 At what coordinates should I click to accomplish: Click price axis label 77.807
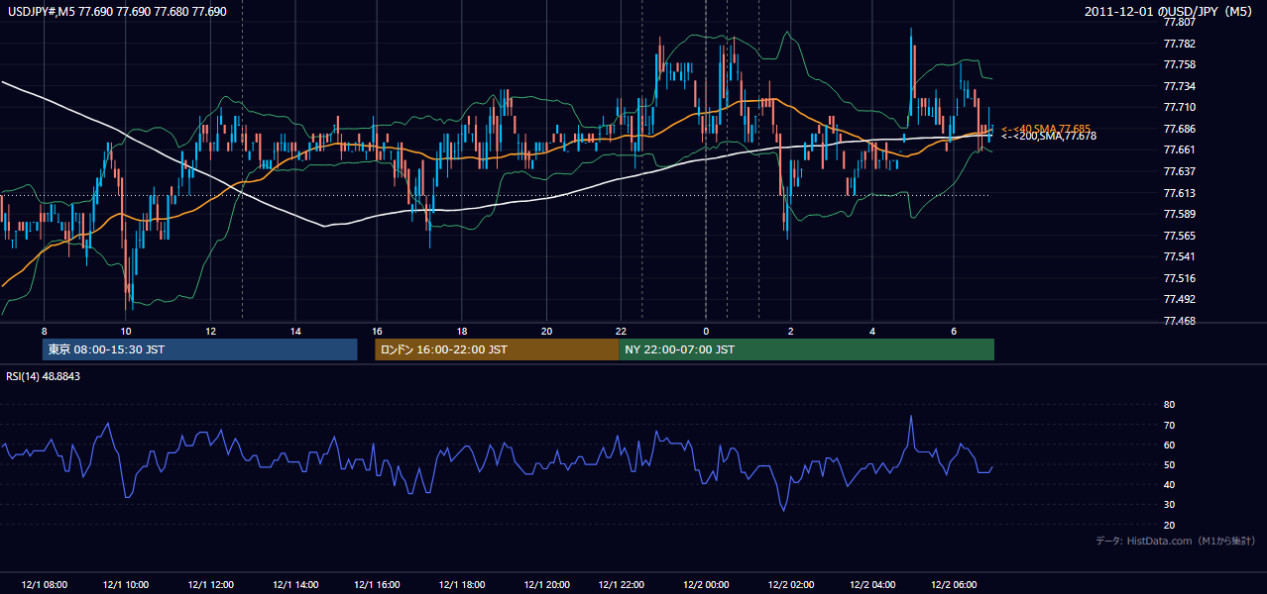1181,22
